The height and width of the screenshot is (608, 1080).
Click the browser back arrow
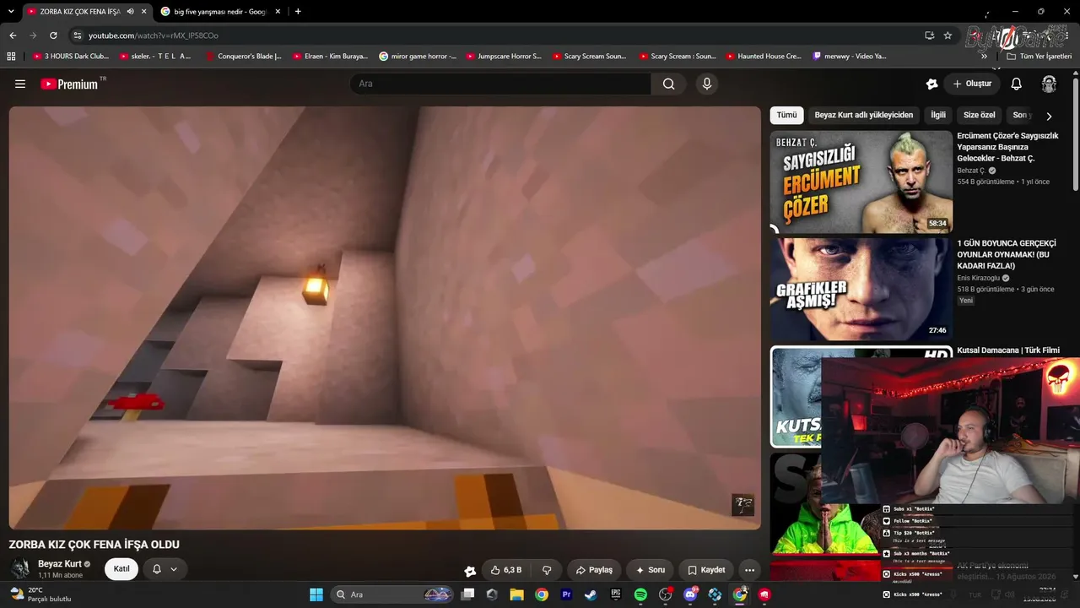(x=13, y=35)
